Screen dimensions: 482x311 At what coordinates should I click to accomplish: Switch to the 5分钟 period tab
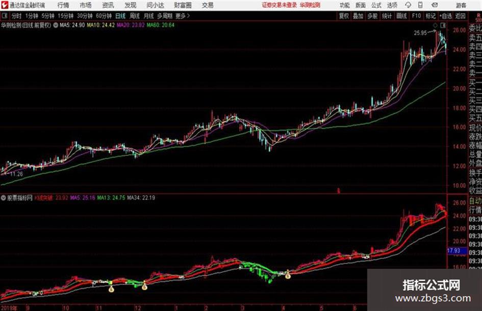point(48,16)
